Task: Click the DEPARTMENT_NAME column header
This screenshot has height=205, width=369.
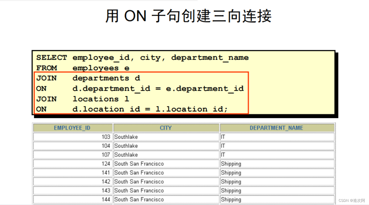Action: click(x=277, y=128)
